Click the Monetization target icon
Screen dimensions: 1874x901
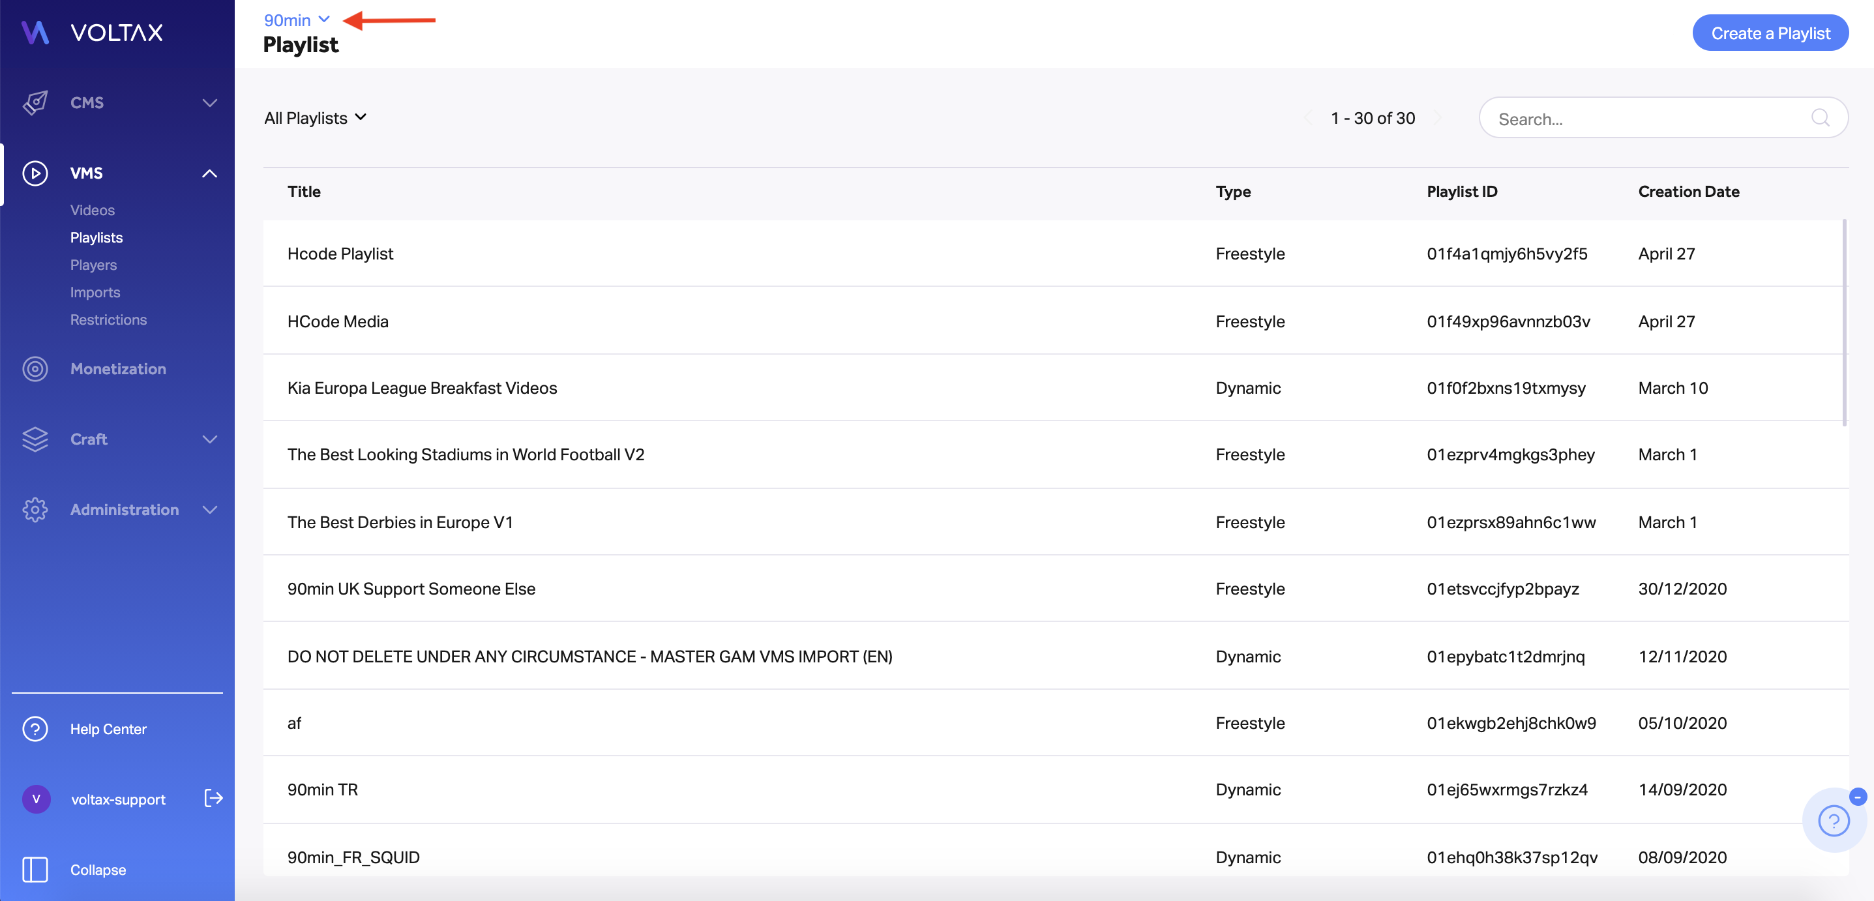coord(35,369)
